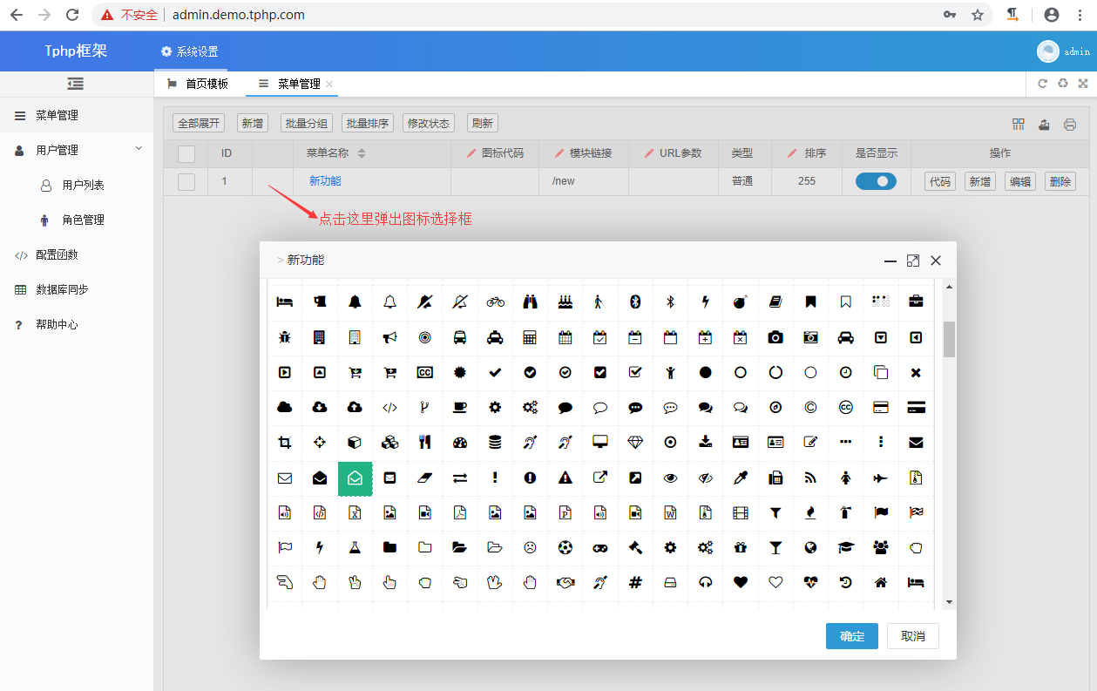1097x691 pixels.
Task: Select the gamepad controller icon
Action: pyautogui.click(x=600, y=547)
